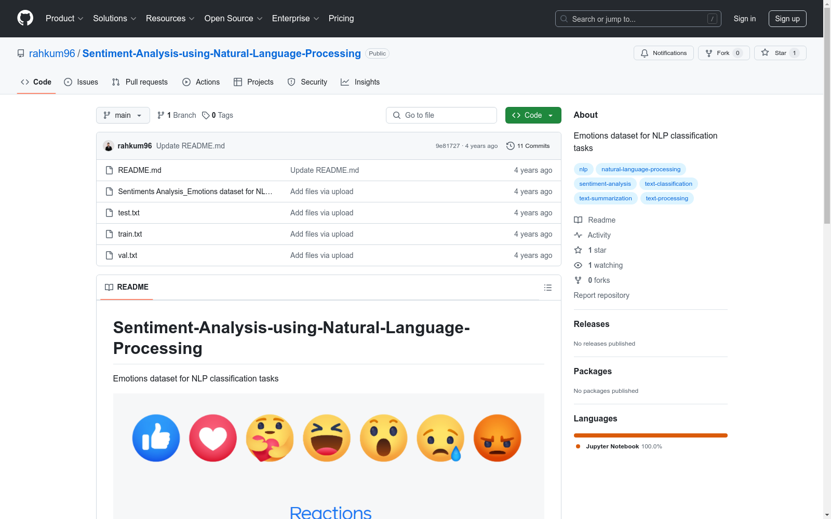Click the Jupyter Notebook 100.0% language link
831x519 pixels.
[x=619, y=446]
